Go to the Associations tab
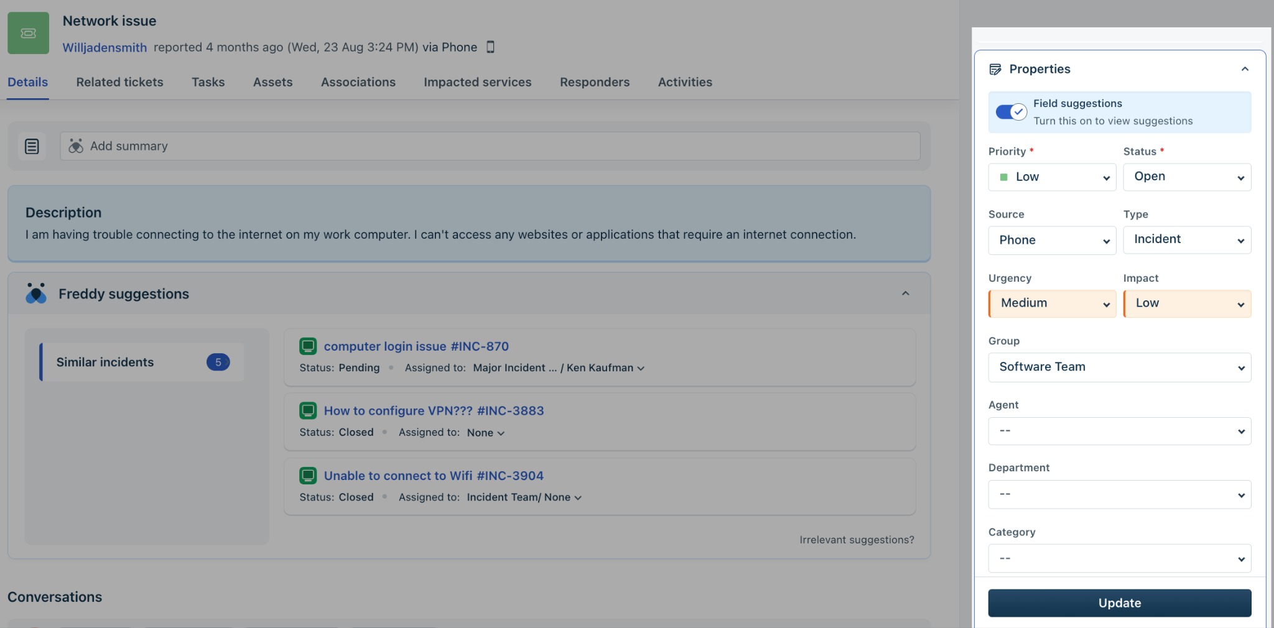 tap(358, 82)
